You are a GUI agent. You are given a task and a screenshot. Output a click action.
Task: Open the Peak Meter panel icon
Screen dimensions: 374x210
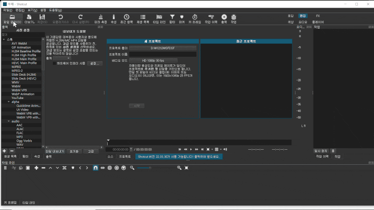point(101,19)
